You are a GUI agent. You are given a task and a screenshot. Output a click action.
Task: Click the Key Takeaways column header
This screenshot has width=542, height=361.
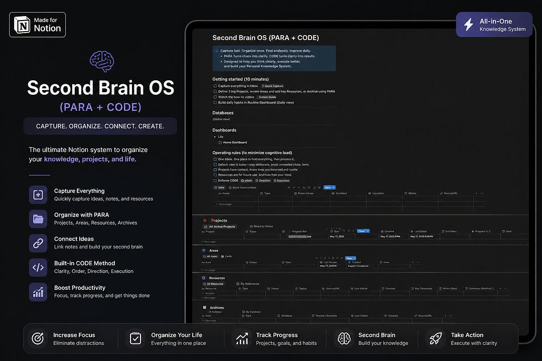click(422, 288)
